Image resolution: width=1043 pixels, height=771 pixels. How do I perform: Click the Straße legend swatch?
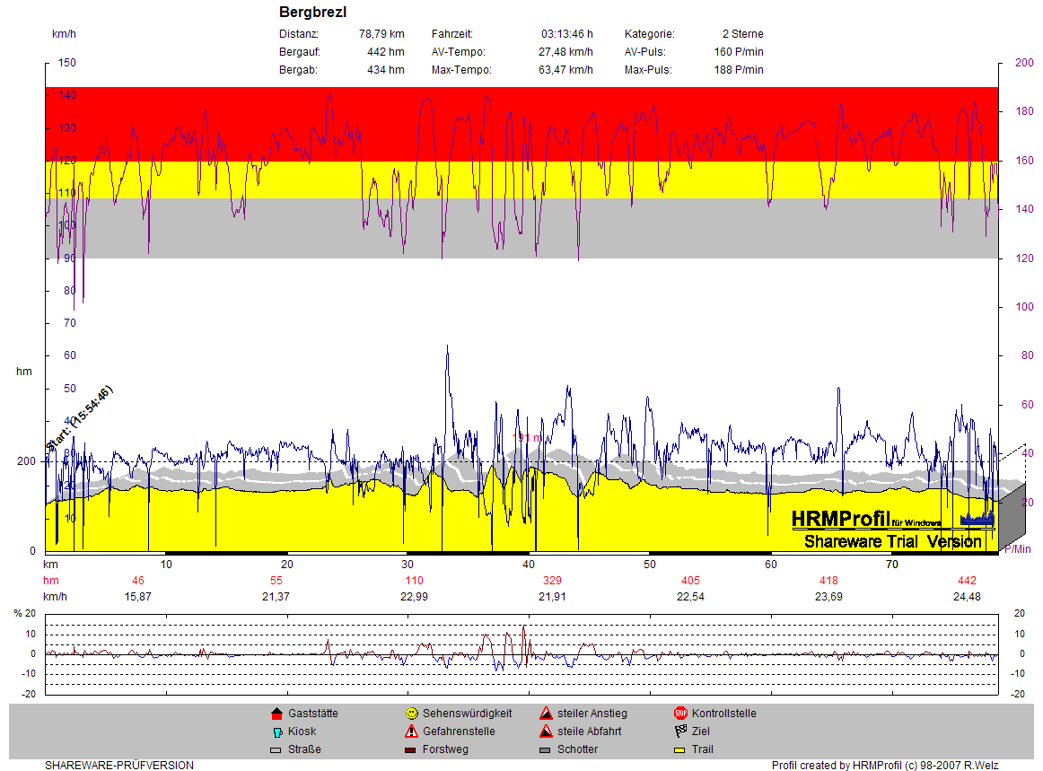click(276, 749)
